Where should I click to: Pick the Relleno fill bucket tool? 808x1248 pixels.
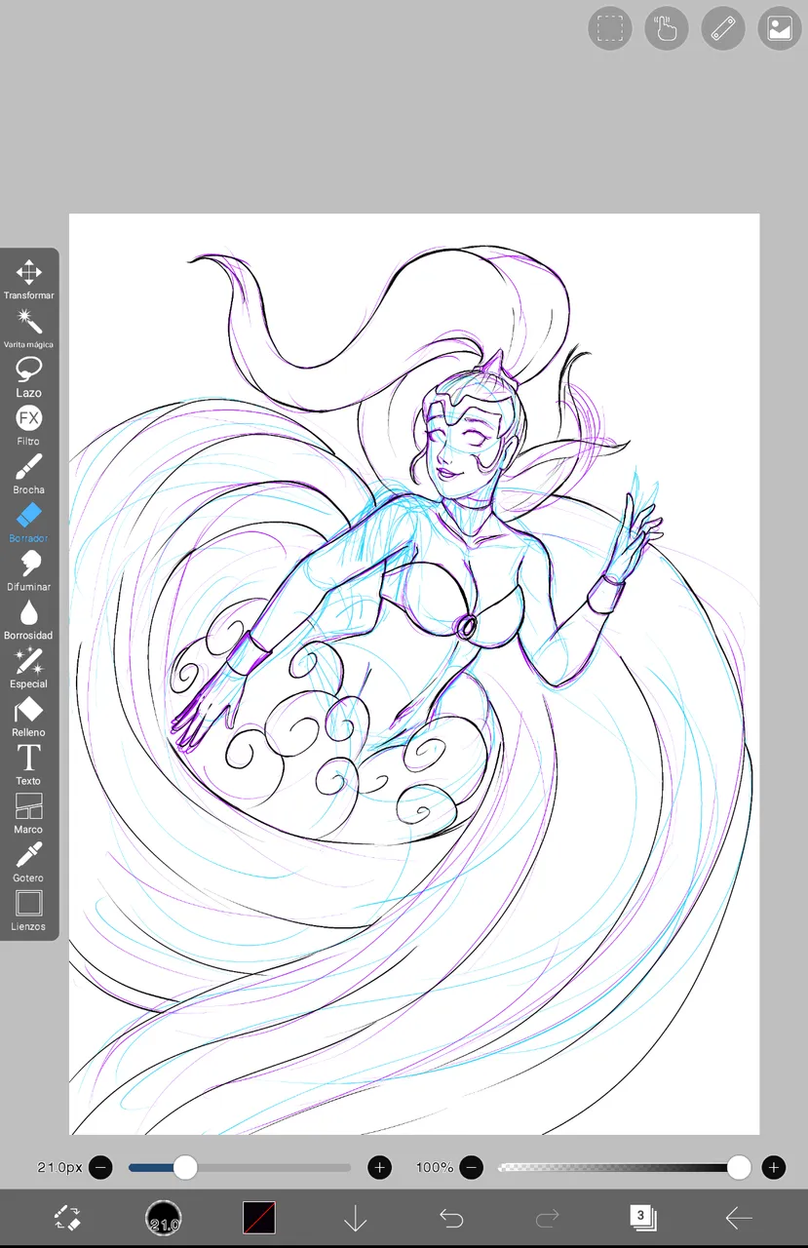click(x=28, y=716)
